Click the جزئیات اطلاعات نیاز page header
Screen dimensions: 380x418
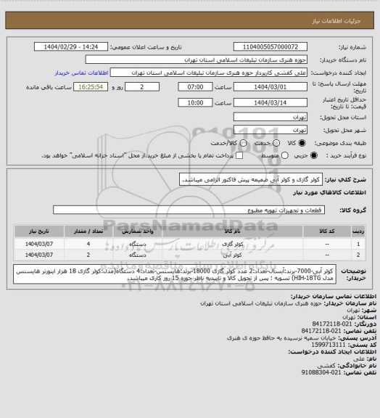336,21
